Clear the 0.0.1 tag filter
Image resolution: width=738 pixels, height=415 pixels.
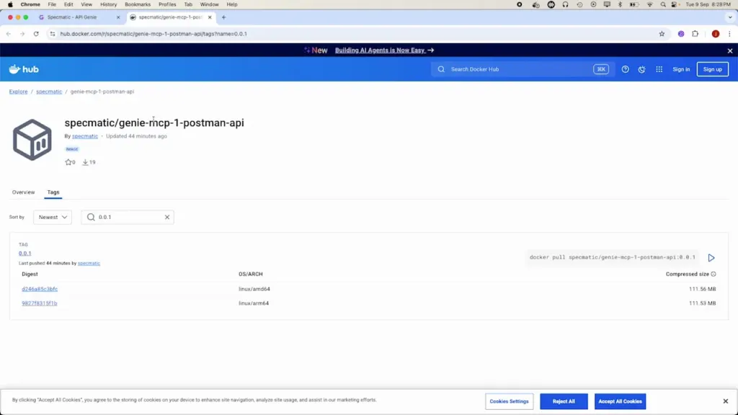tap(167, 217)
